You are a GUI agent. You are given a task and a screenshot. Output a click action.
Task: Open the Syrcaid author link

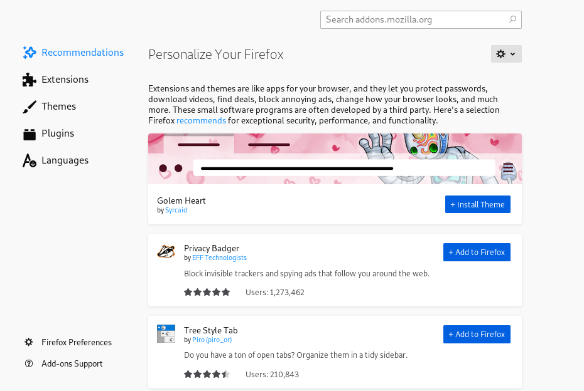(x=176, y=211)
